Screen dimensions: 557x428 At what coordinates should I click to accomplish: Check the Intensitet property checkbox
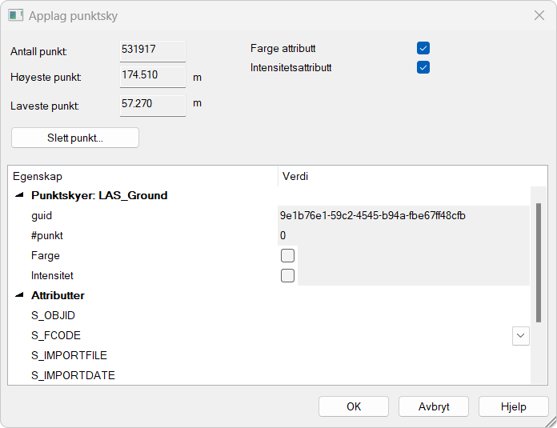point(288,276)
